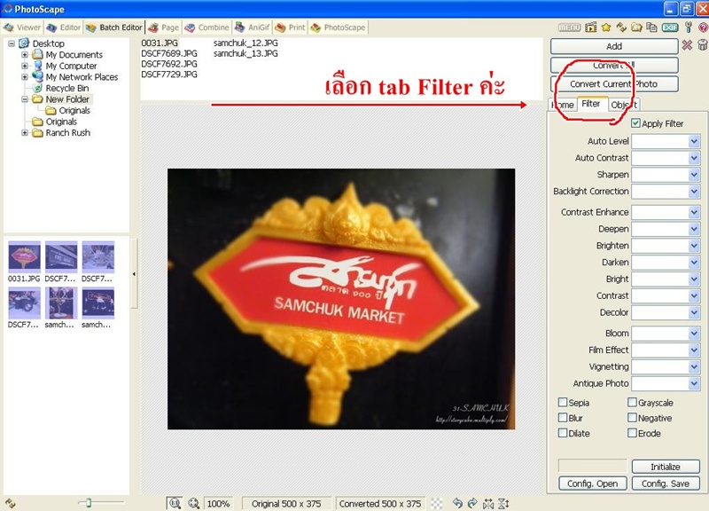Viewport: 709px width, 511px height.
Task: Click the 1:1 magnifier zoom icon
Action: tap(175, 503)
